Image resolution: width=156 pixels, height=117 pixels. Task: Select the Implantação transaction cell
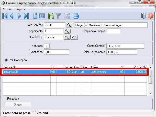click(x=27, y=72)
